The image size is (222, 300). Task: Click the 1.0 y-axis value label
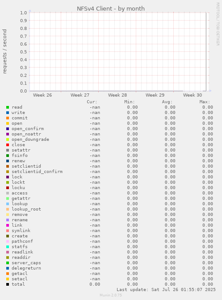tap(24, 13)
